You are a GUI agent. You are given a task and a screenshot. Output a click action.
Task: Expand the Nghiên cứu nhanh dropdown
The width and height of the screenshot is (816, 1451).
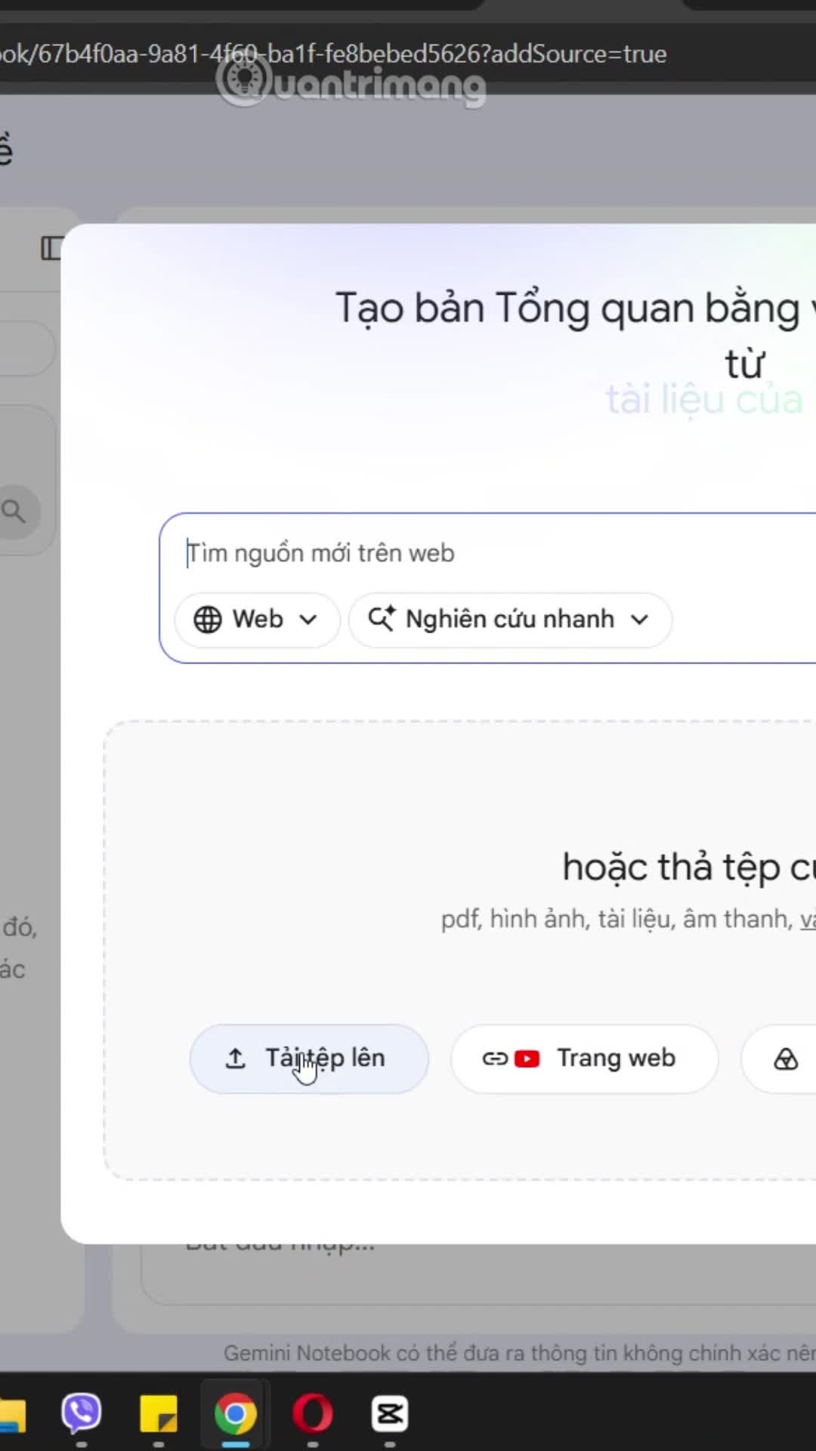coord(510,620)
